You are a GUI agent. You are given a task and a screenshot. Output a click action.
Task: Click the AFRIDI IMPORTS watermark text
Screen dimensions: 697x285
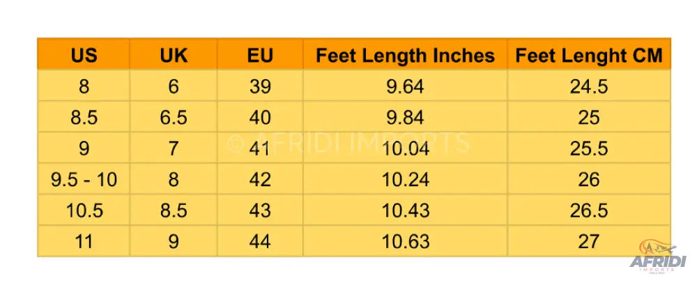tap(348, 142)
